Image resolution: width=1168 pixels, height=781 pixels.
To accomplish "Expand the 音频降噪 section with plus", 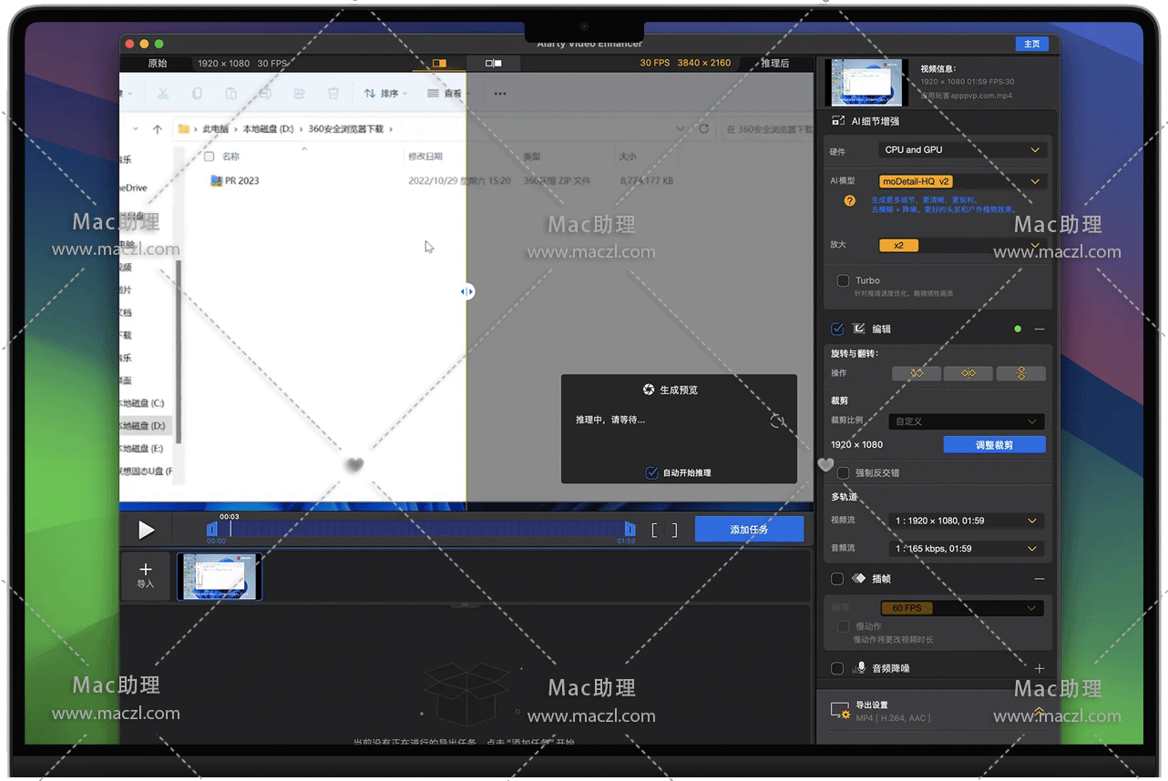I will [x=1039, y=668].
